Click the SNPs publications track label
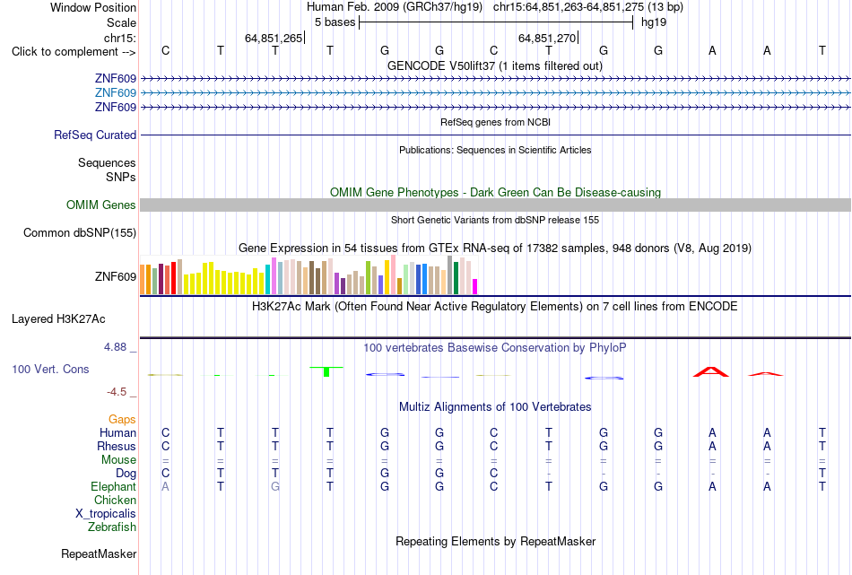852x575 pixels. [121, 178]
